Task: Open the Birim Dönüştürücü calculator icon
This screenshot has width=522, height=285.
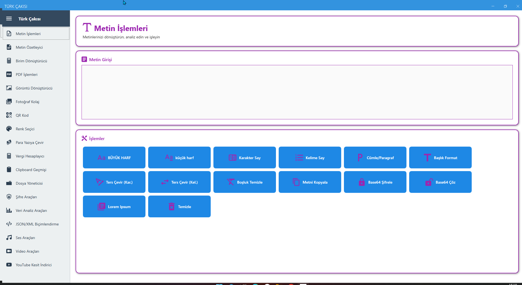Action: [9, 61]
